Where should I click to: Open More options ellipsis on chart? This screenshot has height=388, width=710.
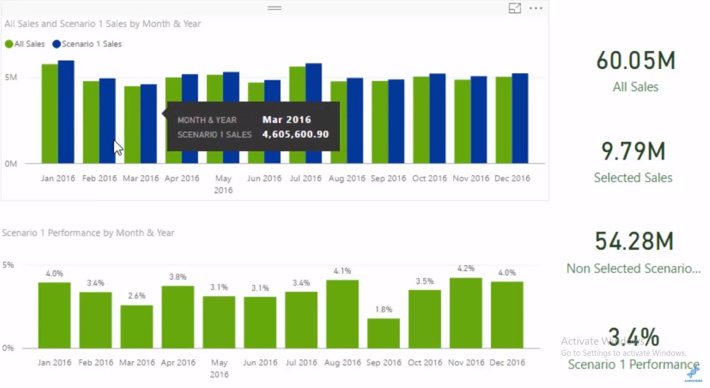(x=536, y=8)
